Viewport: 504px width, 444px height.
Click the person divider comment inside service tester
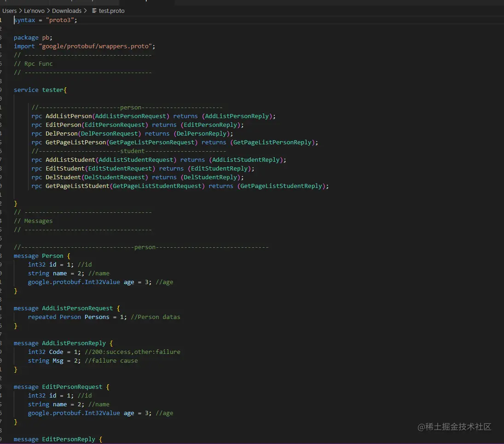[127, 108]
